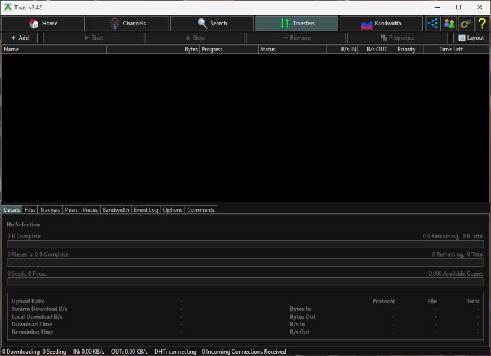Open the Peers users icon
This screenshot has width=491, height=356.
[450, 24]
